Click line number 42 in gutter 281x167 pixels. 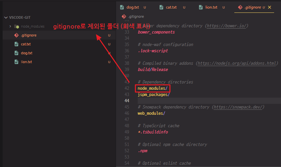127,88
